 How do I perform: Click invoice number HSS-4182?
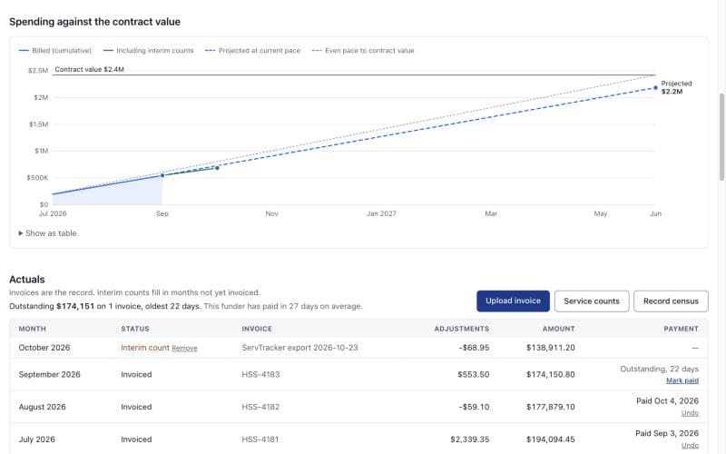[260, 407]
